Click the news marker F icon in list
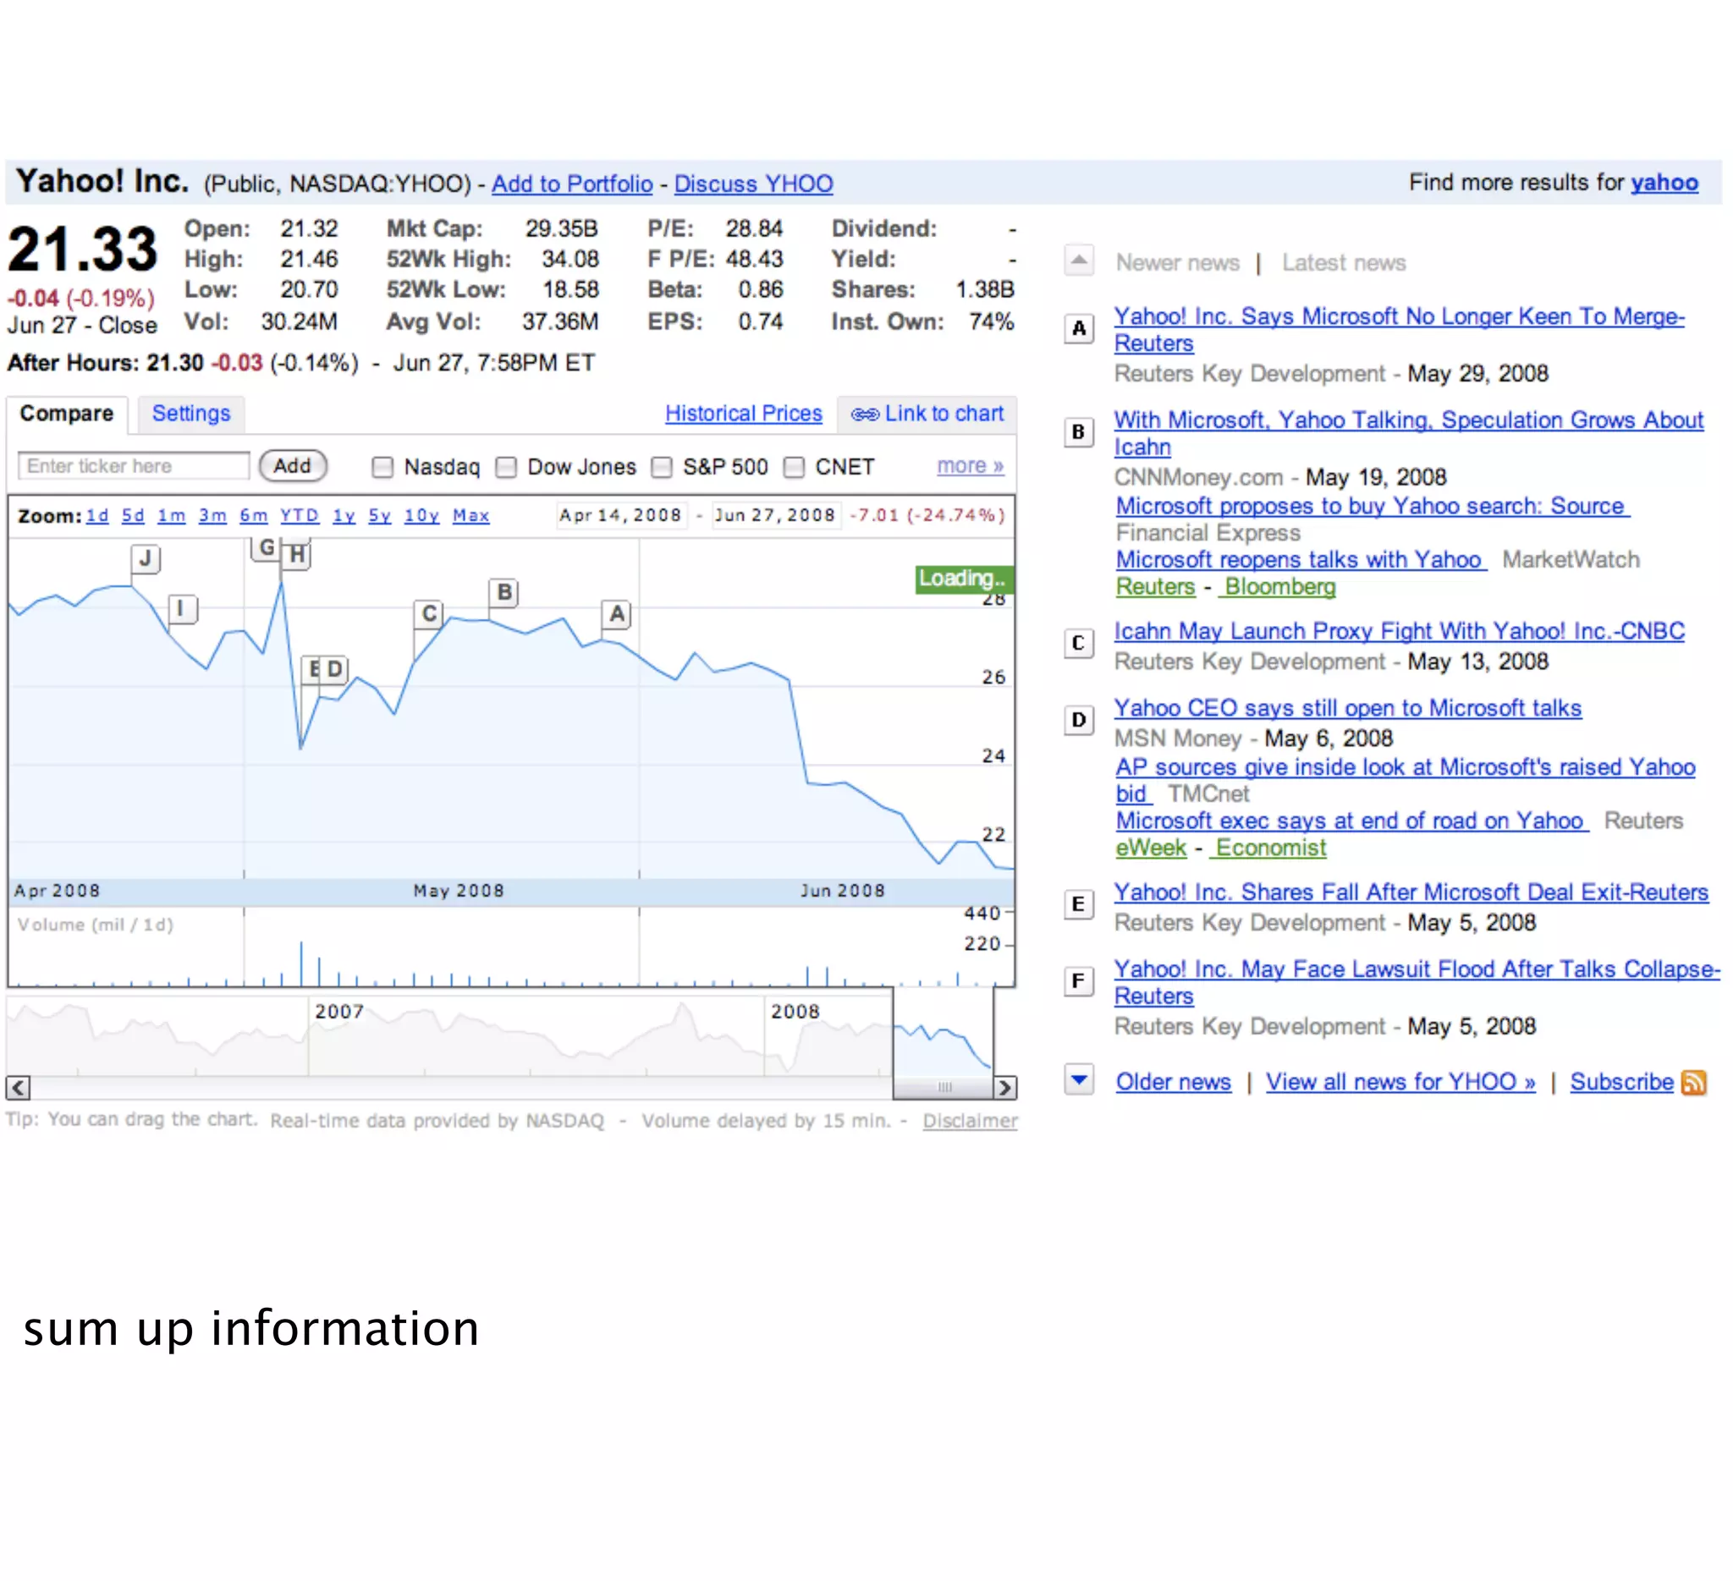 pos(1078,980)
